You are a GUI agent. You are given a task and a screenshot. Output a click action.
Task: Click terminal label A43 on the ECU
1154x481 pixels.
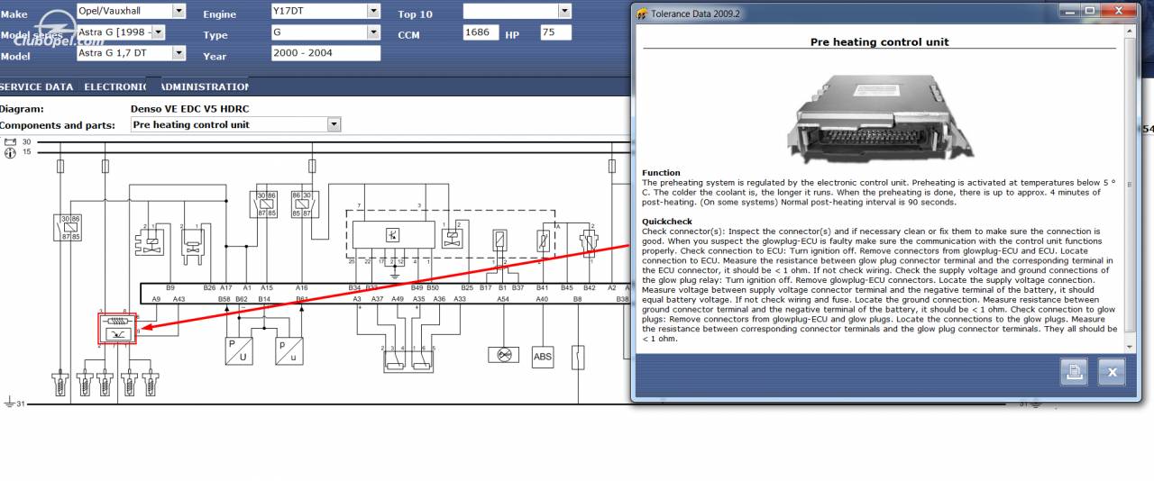pyautogui.click(x=179, y=298)
